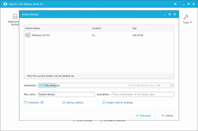This screenshot has width=198, height=131.
Task: Open the Image-reserve strategy link
Action: 119,102
